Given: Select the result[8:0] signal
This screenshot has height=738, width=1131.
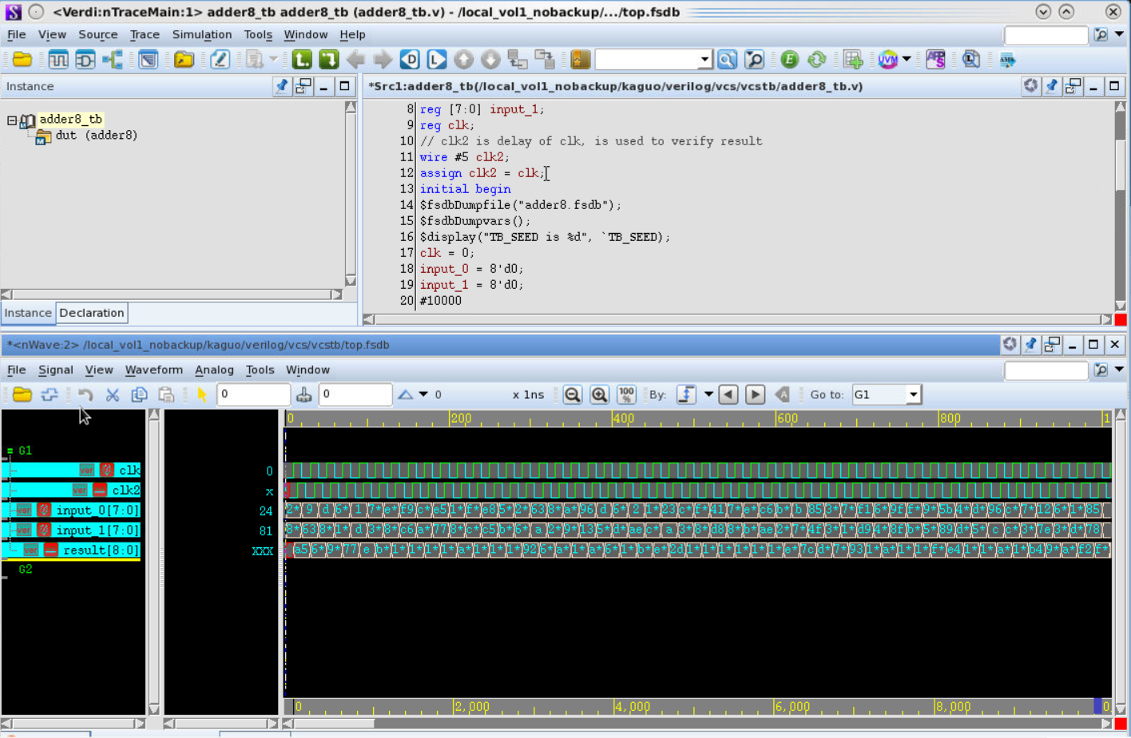Looking at the screenshot, I should [101, 551].
